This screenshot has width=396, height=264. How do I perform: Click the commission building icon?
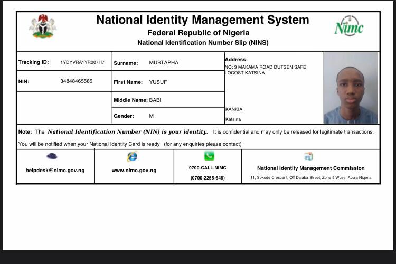[308, 156]
